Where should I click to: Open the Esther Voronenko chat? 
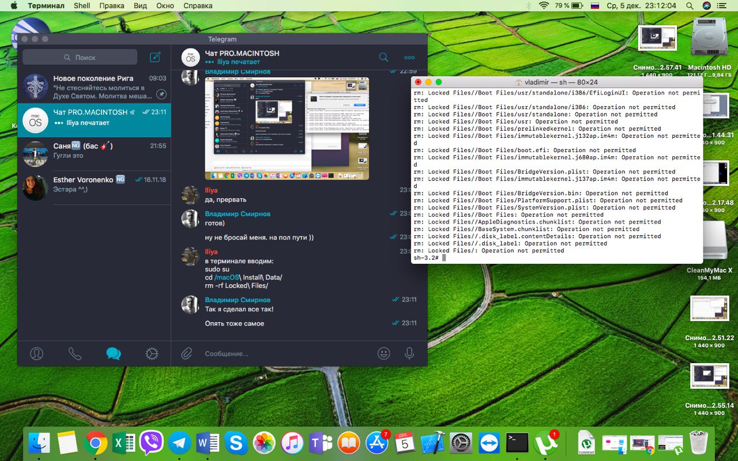[x=94, y=187]
